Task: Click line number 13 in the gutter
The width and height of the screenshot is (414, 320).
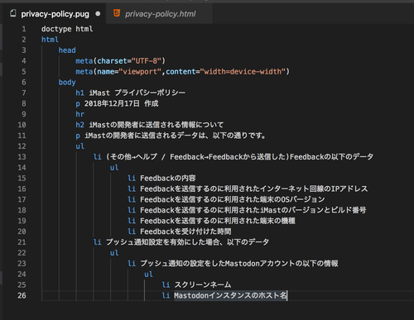Action: pos(22,157)
